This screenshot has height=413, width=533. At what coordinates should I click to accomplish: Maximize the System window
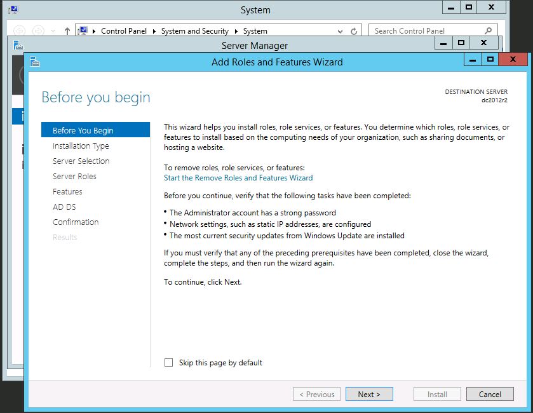click(x=468, y=7)
